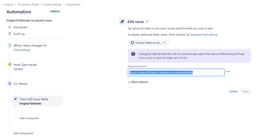
Task: Click the gear icon in Choose fields to set
Action: point(132,43)
